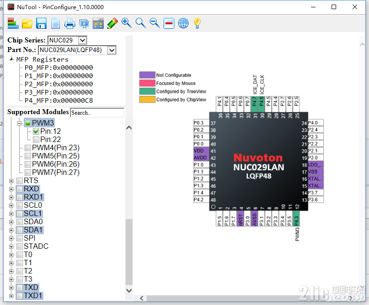This screenshot has height=305, width=369.
Task: Save configuration using the floppy disk icon
Action: pos(41,23)
